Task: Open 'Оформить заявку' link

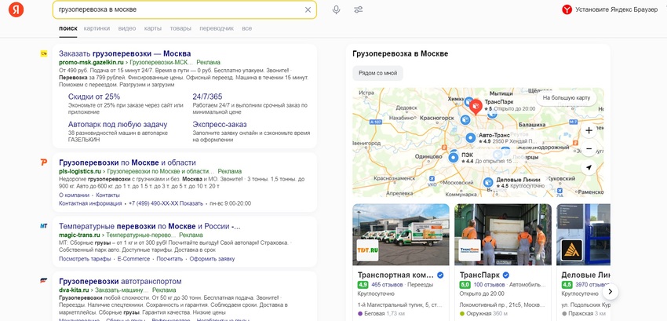Action: (x=212, y=259)
